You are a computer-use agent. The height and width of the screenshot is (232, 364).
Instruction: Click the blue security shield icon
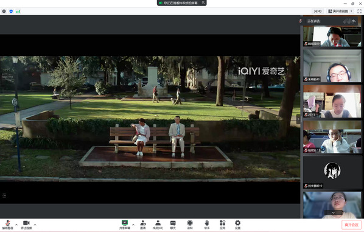click(x=11, y=11)
